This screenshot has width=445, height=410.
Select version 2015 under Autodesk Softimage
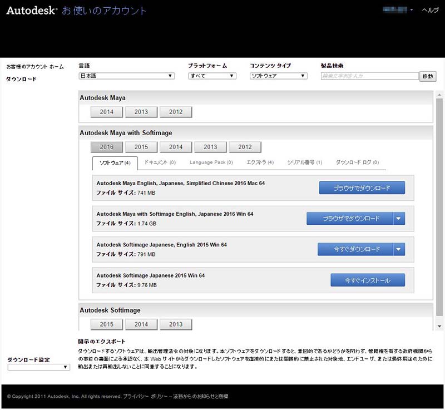pos(106,324)
